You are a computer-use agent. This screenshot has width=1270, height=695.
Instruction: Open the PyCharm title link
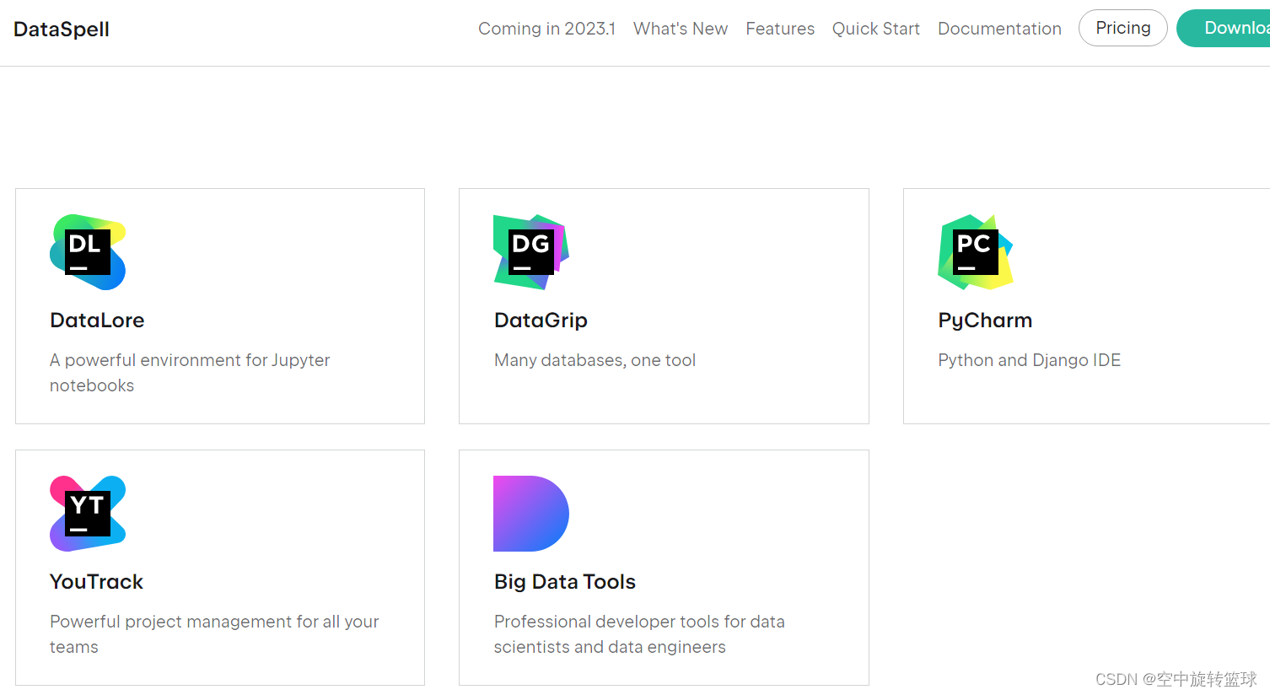[x=985, y=321]
